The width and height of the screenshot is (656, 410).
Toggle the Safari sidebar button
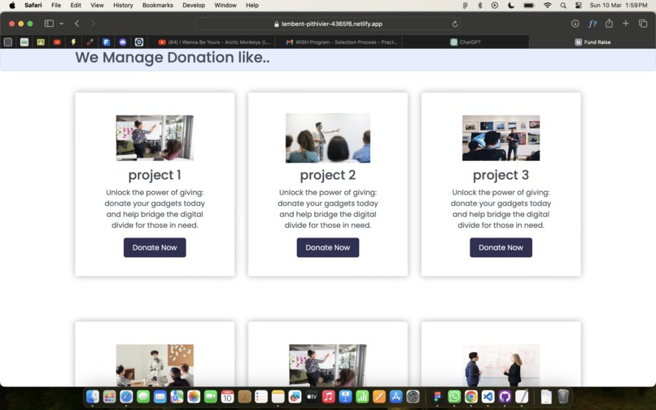click(x=49, y=24)
